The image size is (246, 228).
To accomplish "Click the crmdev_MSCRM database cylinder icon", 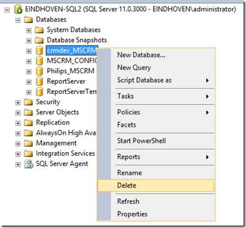I will click(39, 50).
